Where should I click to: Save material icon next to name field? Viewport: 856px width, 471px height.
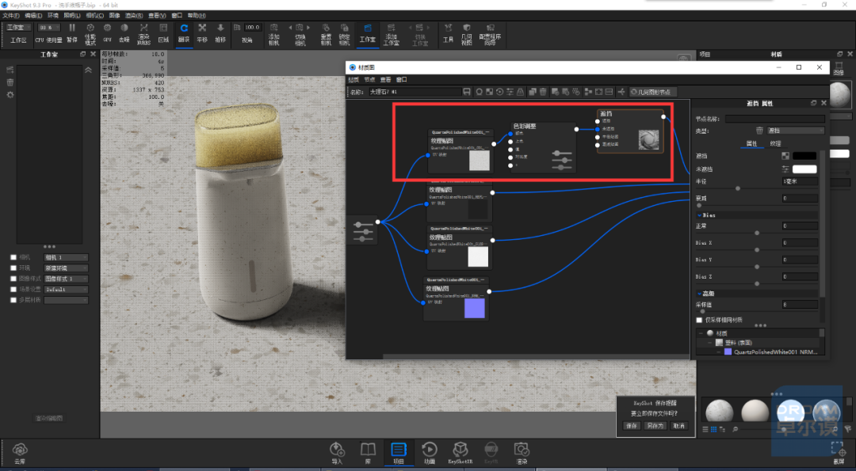tap(467, 92)
